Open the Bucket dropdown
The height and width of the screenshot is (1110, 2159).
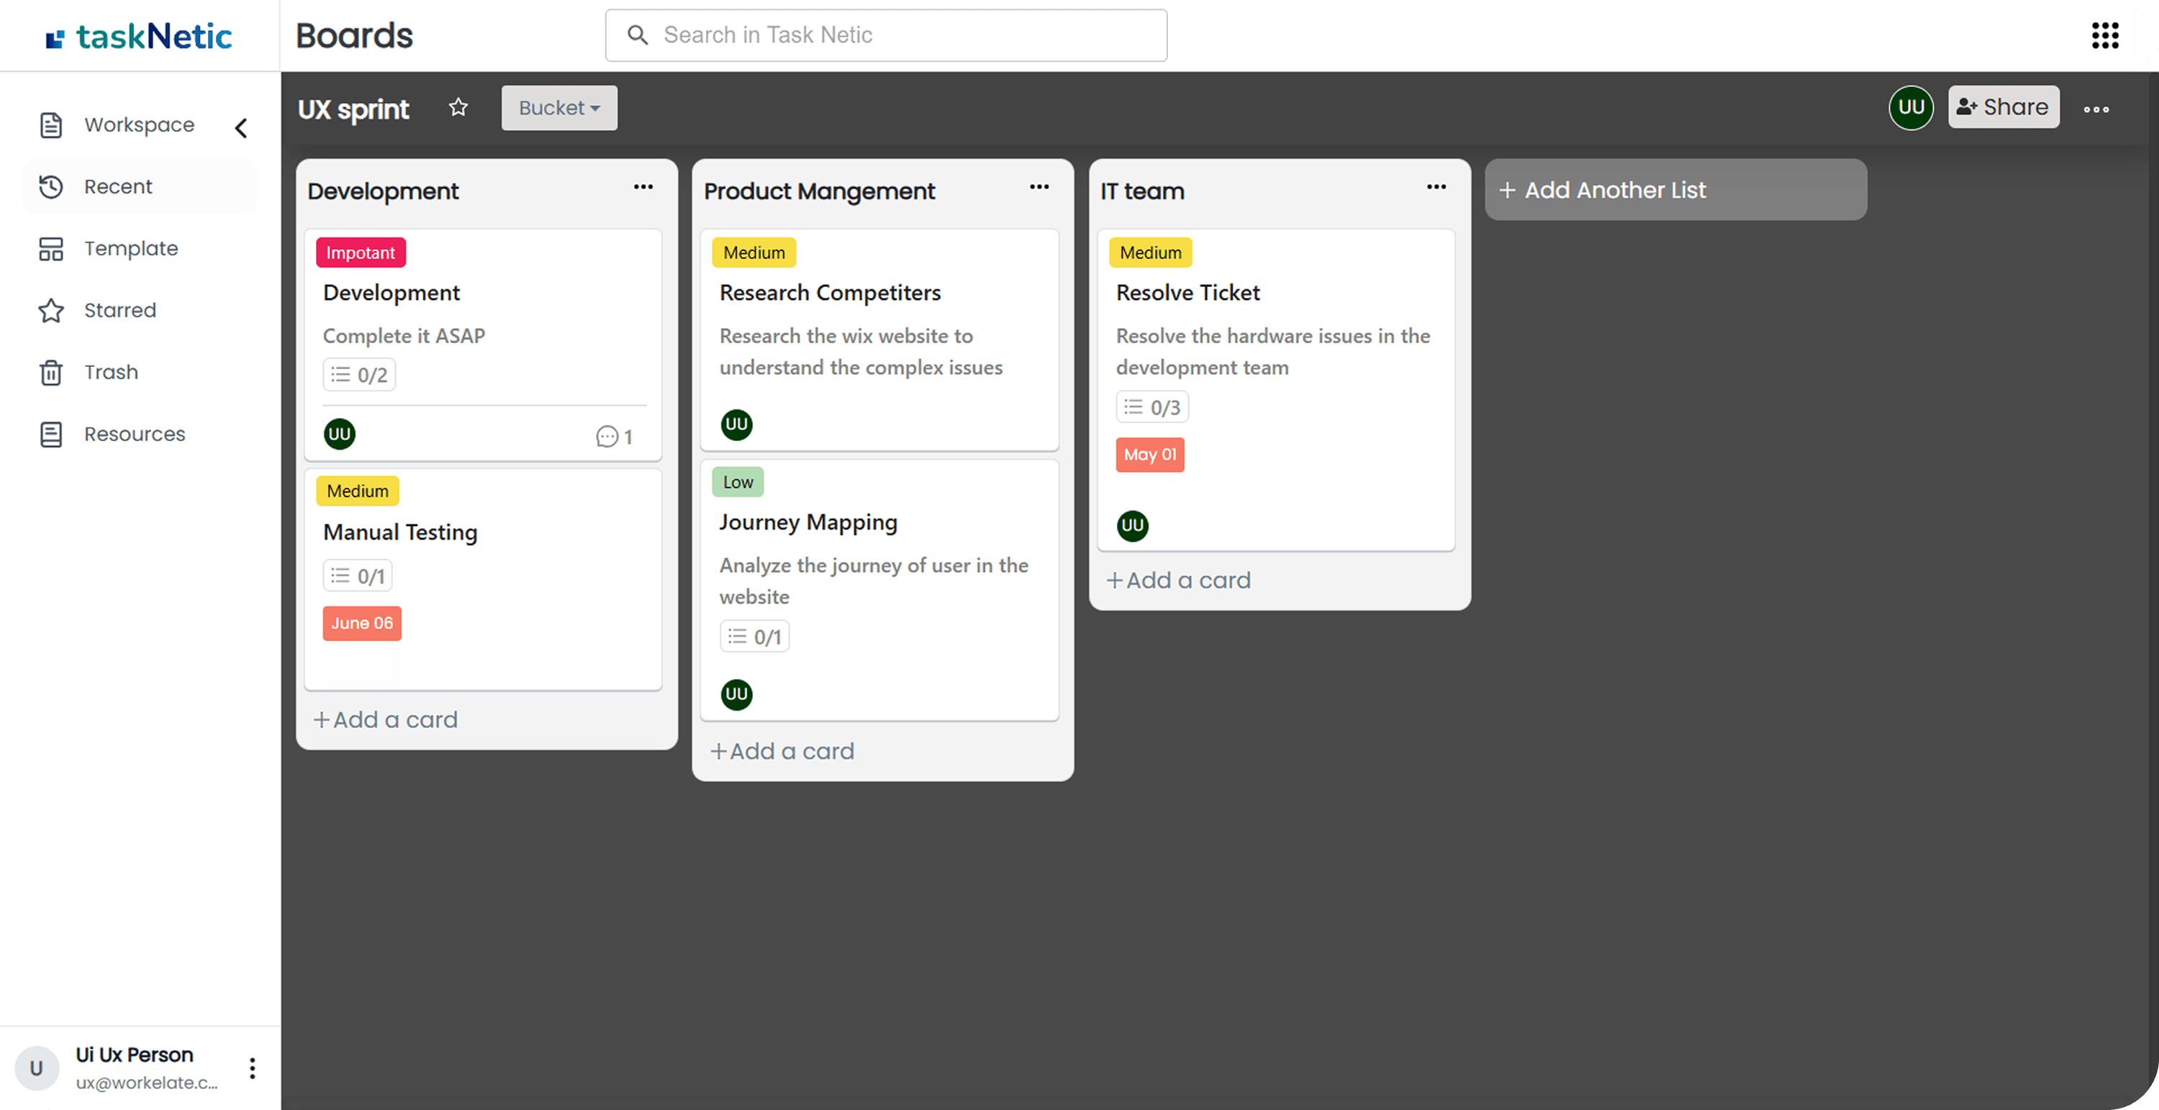(x=559, y=108)
